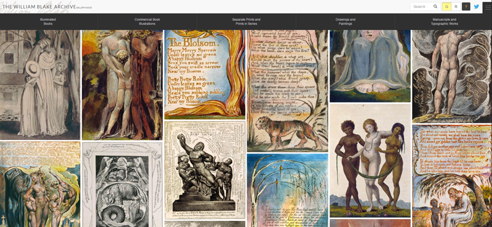The width and height of the screenshot is (492, 227).
Task: Toggle Gallery mode with the G button
Action: pos(446,6)
